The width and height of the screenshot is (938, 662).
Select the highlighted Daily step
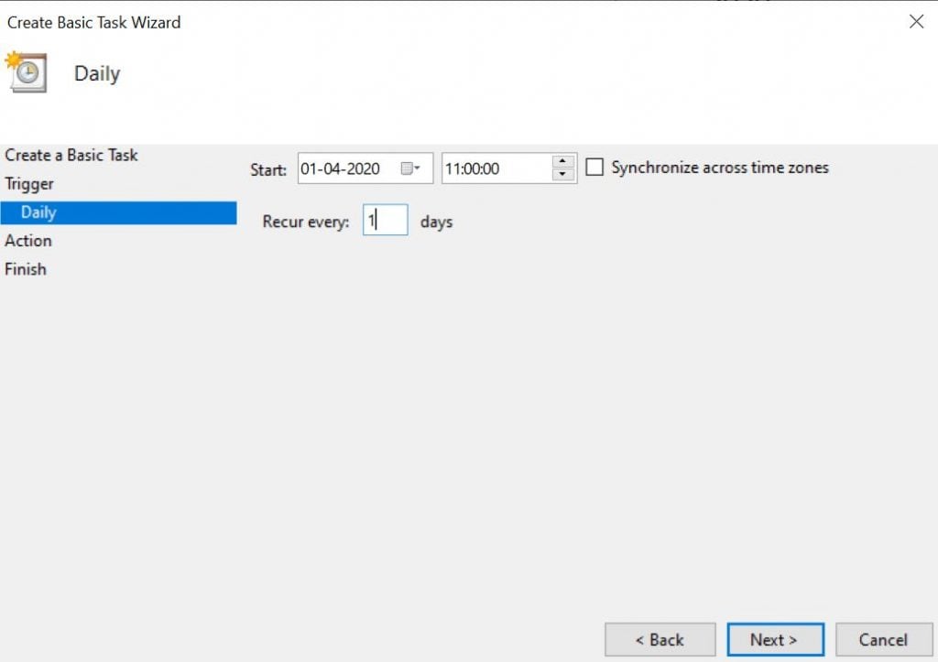tap(118, 213)
